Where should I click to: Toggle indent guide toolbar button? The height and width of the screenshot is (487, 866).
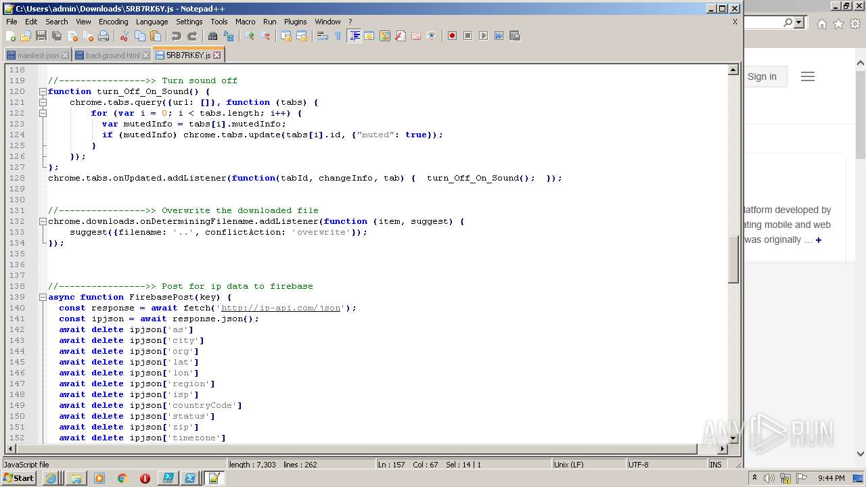(x=354, y=36)
